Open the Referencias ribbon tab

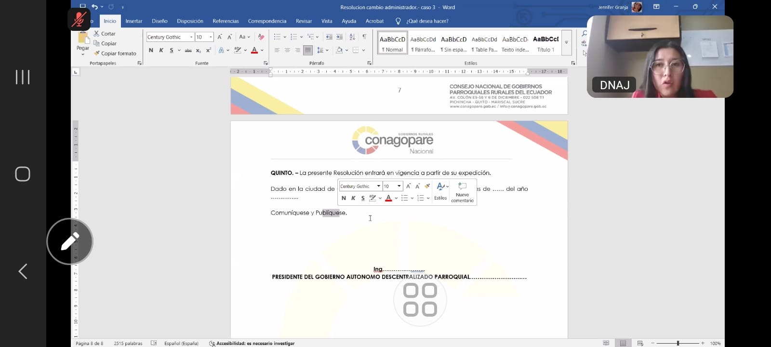point(226,21)
